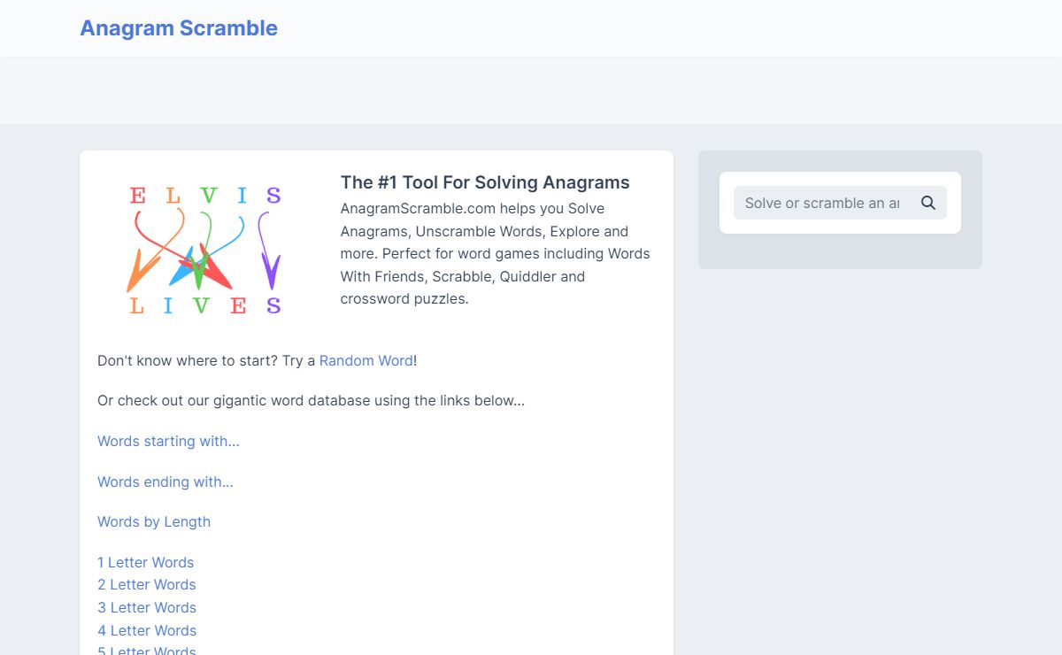Open the Words ending with… link

click(x=165, y=482)
